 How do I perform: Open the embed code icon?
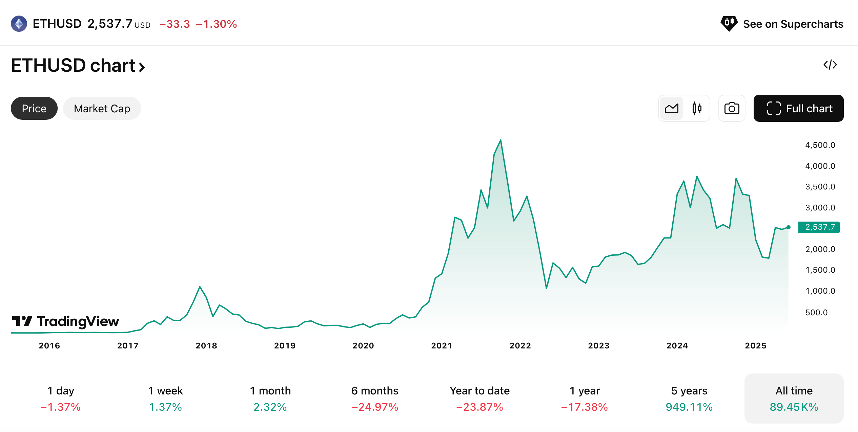(x=830, y=65)
